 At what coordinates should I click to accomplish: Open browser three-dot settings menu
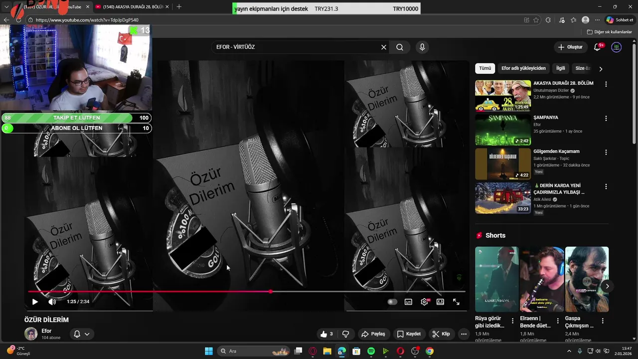click(x=597, y=20)
